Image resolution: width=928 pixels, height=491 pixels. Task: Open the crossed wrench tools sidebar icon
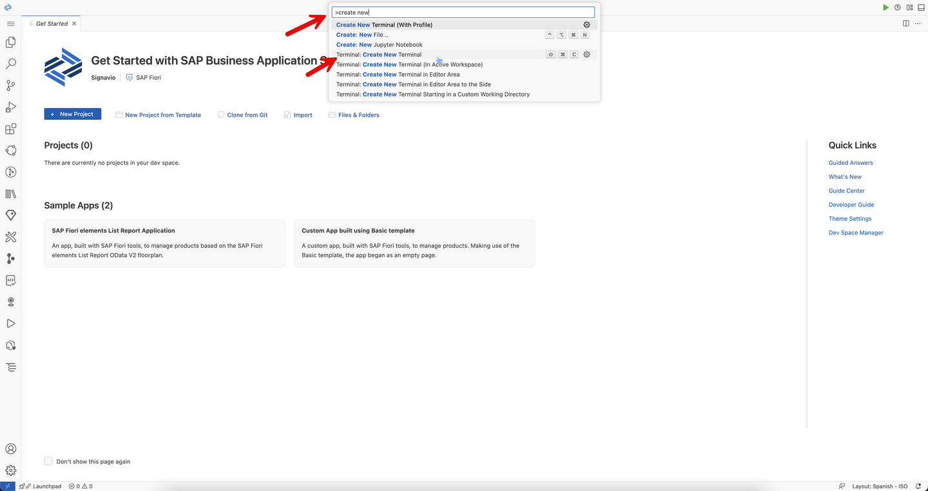[x=11, y=237]
